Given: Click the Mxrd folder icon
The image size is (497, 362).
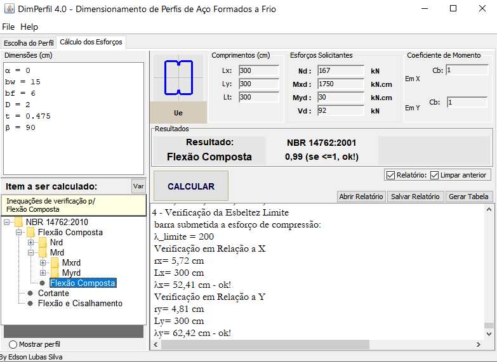Looking at the screenshot, I should tap(54, 263).
